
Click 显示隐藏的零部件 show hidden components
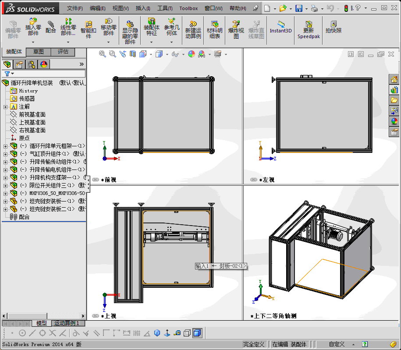click(130, 32)
